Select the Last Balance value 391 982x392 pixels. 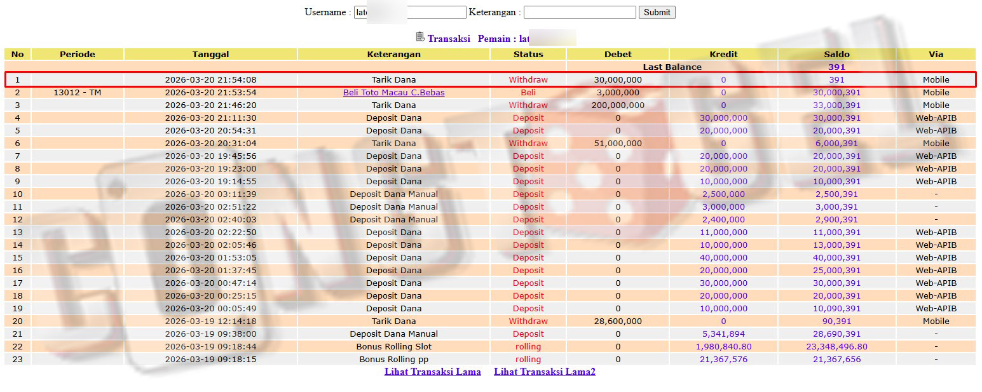point(836,67)
